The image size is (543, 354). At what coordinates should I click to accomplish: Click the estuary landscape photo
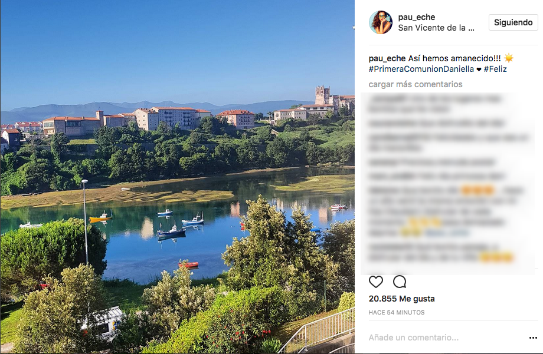click(177, 177)
